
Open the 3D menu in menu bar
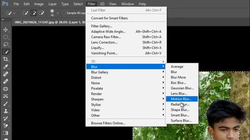point(102,4)
